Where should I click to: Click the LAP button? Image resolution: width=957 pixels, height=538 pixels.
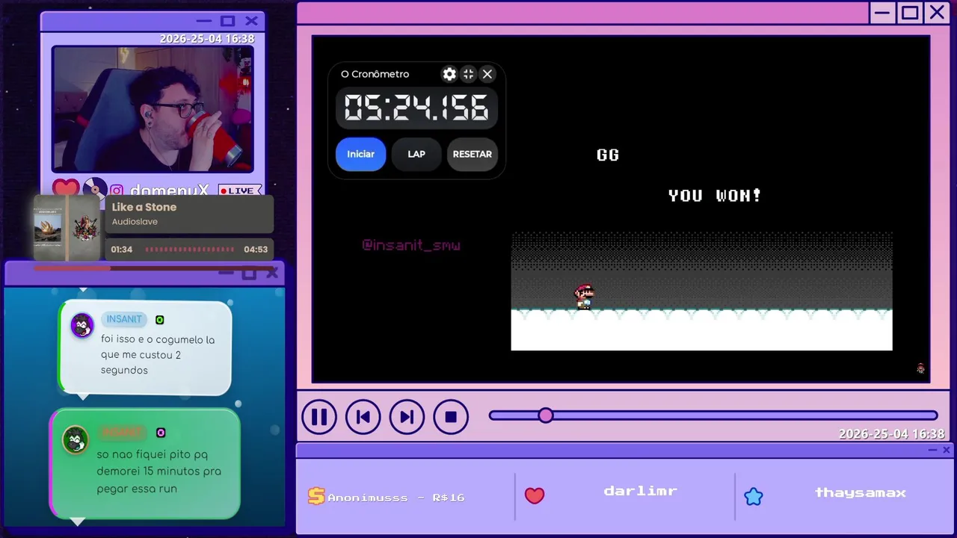[x=416, y=154]
